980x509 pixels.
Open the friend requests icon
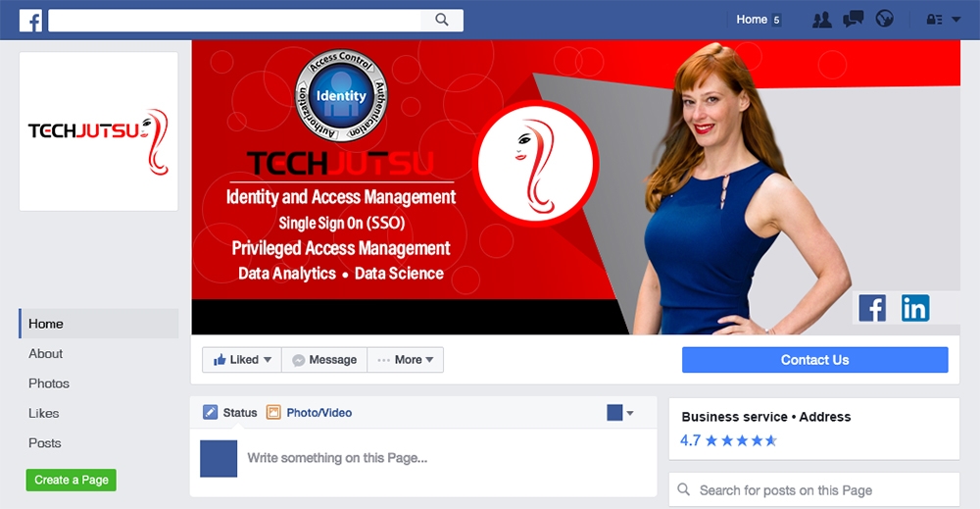[822, 20]
